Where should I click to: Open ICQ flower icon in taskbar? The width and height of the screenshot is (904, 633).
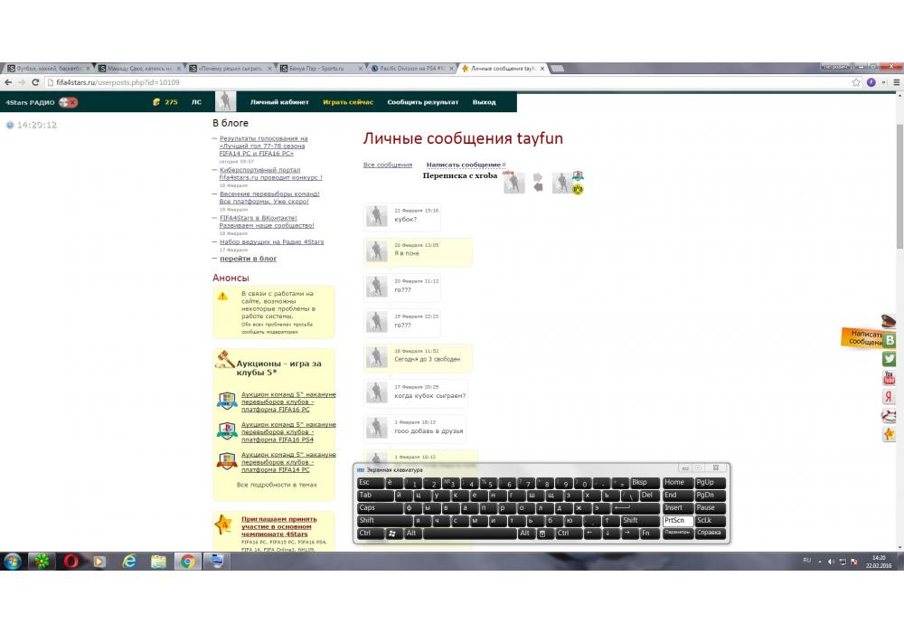(x=42, y=562)
